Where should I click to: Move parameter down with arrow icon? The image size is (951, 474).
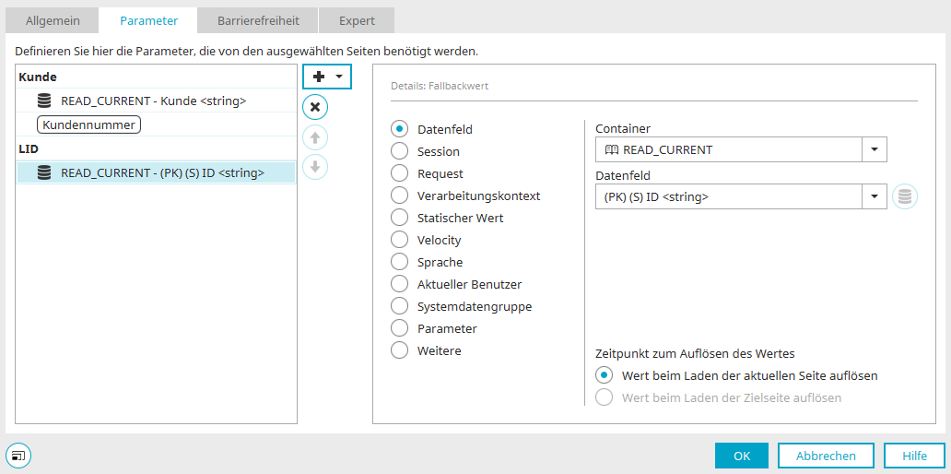coord(315,167)
